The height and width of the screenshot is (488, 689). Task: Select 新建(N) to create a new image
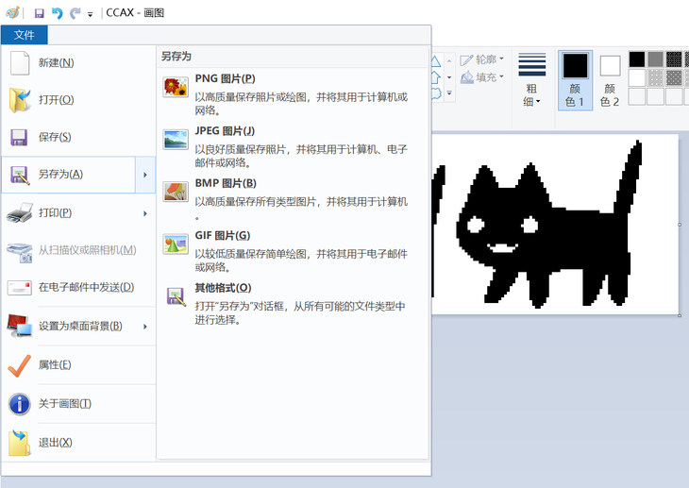click(78, 63)
